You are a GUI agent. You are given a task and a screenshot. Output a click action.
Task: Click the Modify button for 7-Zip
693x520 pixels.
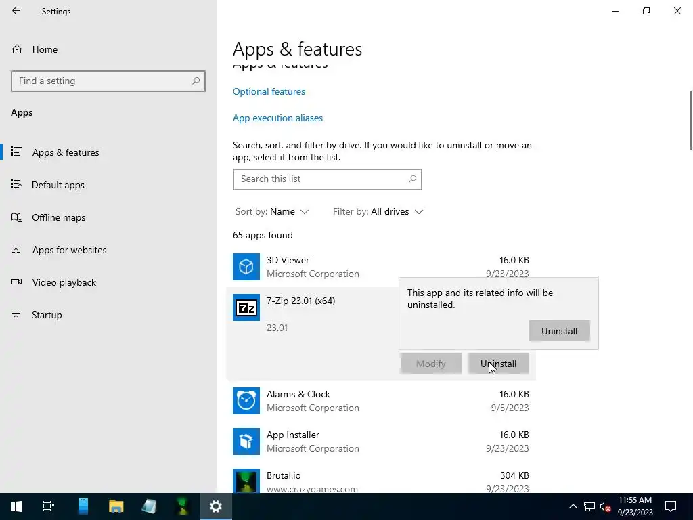click(431, 364)
